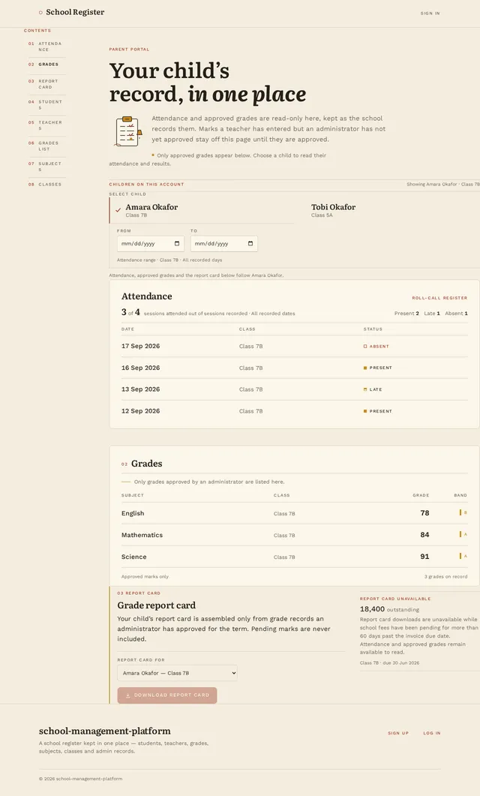Click the Absent status marker
Screen dimensions: 480x796
point(376,346)
